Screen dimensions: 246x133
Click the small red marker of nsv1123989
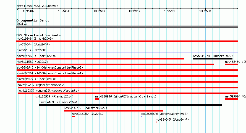pos(35,99)
